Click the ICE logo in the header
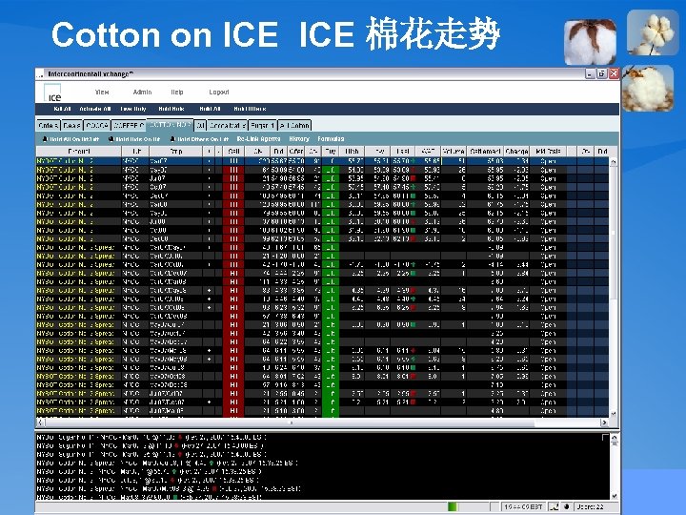This screenshot has height=515, width=686. tap(52, 93)
